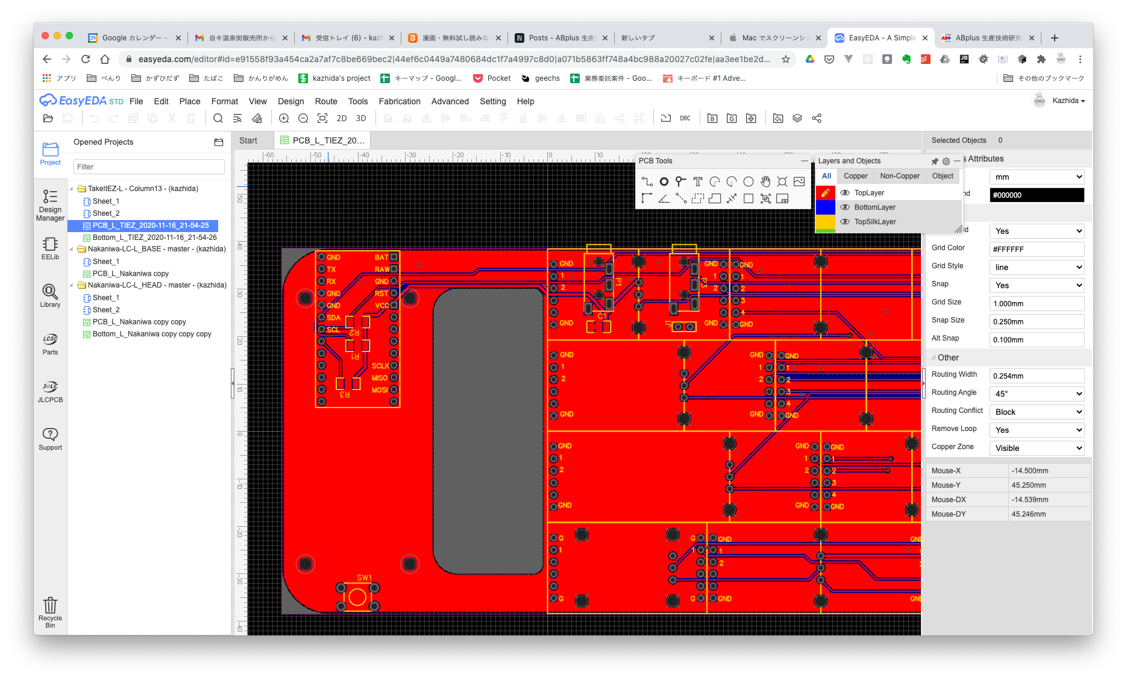Image resolution: width=1127 pixels, height=680 pixels.
Task: Open Bottom_L_TIEZ_2020-11-16_21-54-26 in the project tree
Action: pyautogui.click(x=154, y=238)
